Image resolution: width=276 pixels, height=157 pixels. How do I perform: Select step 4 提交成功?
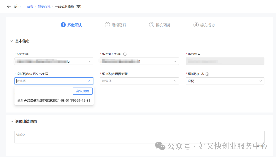click(204, 25)
